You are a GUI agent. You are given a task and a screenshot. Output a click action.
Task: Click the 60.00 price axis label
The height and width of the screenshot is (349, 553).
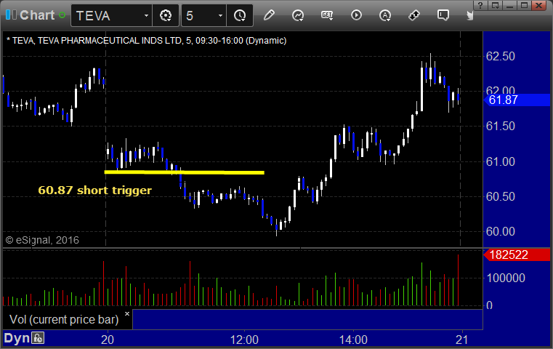click(x=501, y=231)
